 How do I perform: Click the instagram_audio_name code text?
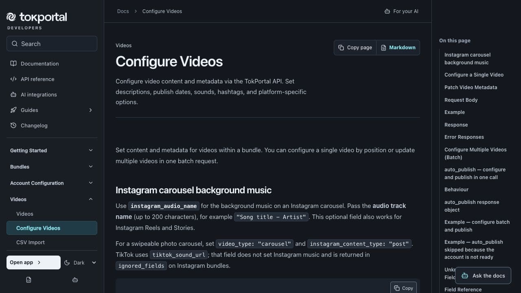click(x=164, y=206)
